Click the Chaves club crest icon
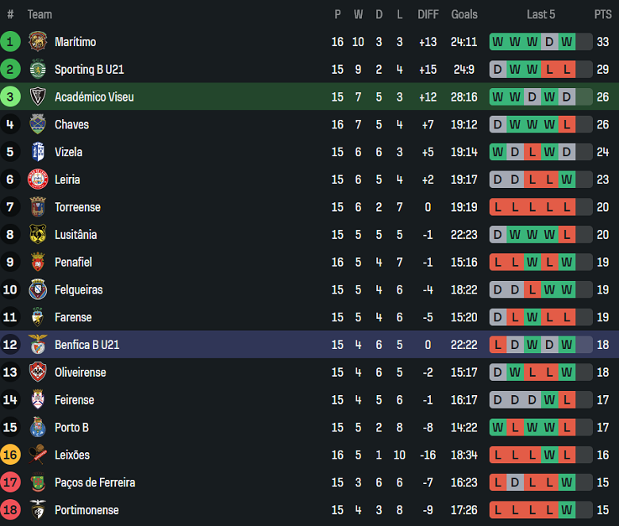Screen dimensions: 619x526 click(37, 125)
